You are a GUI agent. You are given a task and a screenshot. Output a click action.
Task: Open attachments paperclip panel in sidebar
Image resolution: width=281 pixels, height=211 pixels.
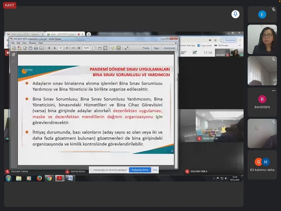coord(14,62)
